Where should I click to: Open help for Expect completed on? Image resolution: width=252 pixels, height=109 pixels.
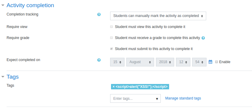tap(99, 60)
